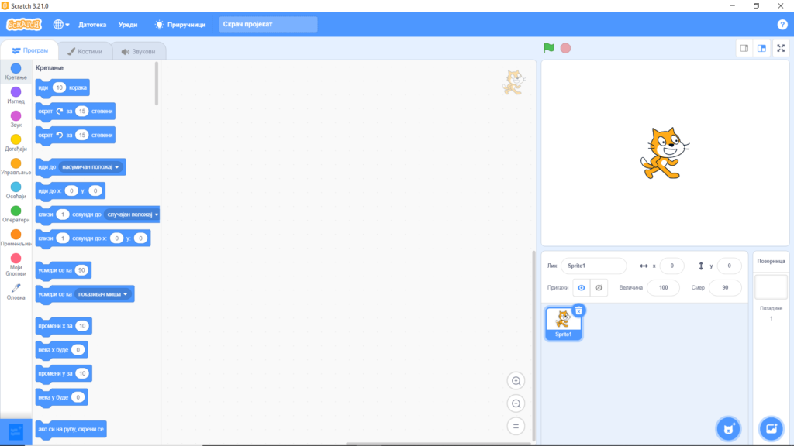Click the нека y буде value field
Viewport: 794px width, 446px height.
pyautogui.click(x=78, y=397)
